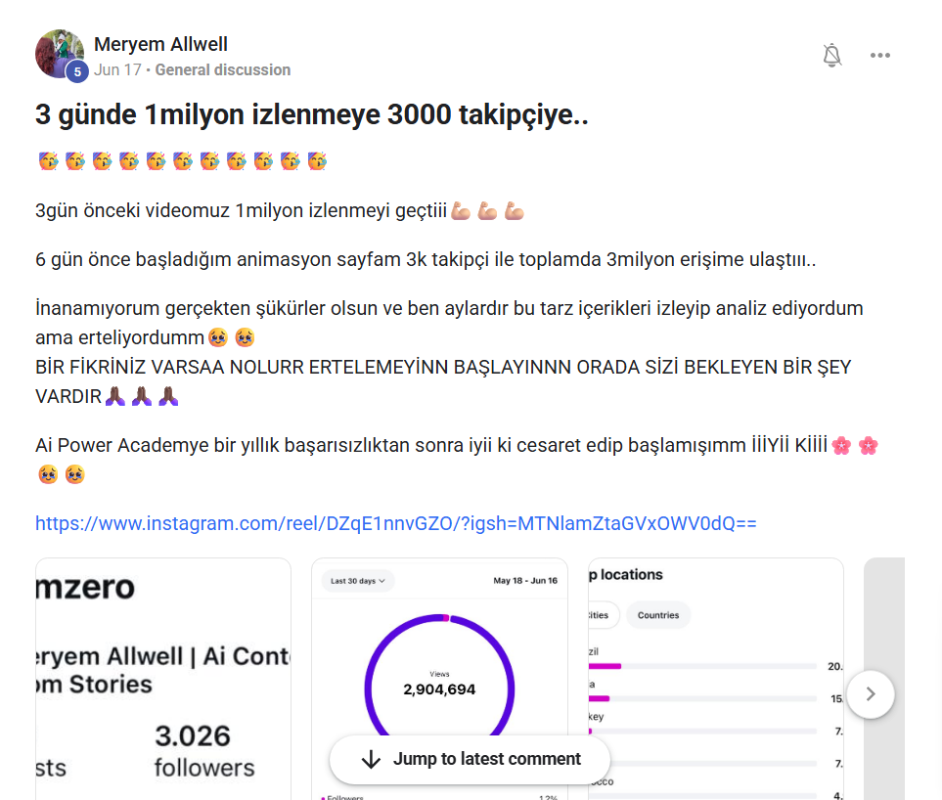Open the General discussion category
Screen dimensions: 942x800
pyautogui.click(x=223, y=69)
